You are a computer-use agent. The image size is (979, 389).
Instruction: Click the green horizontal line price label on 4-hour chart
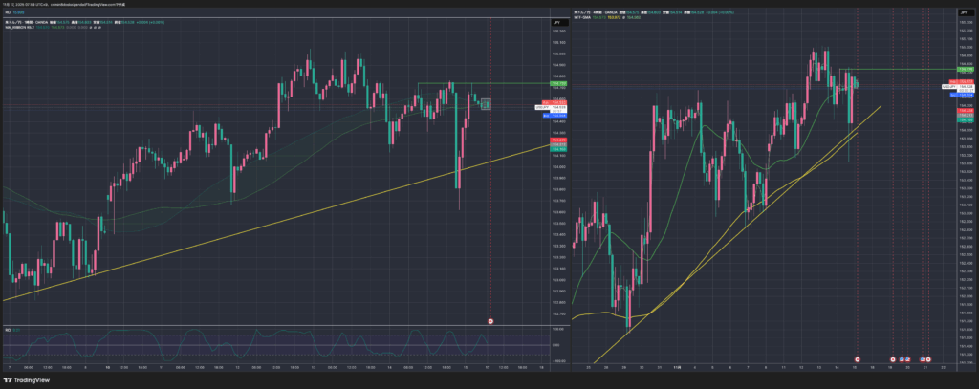(x=965, y=70)
